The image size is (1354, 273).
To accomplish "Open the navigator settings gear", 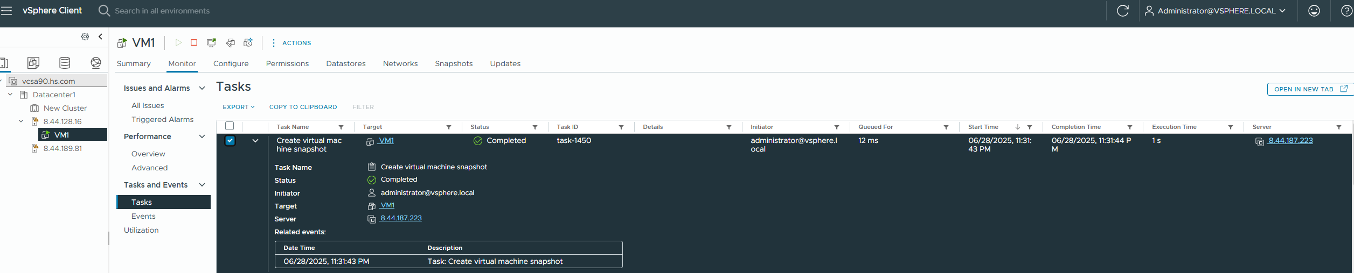I will pyautogui.click(x=85, y=37).
